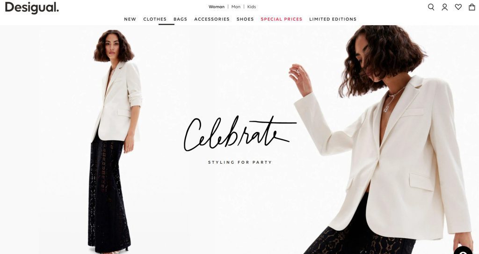The image size is (479, 254).
Task: Open the NEW menu item
Action: click(130, 19)
